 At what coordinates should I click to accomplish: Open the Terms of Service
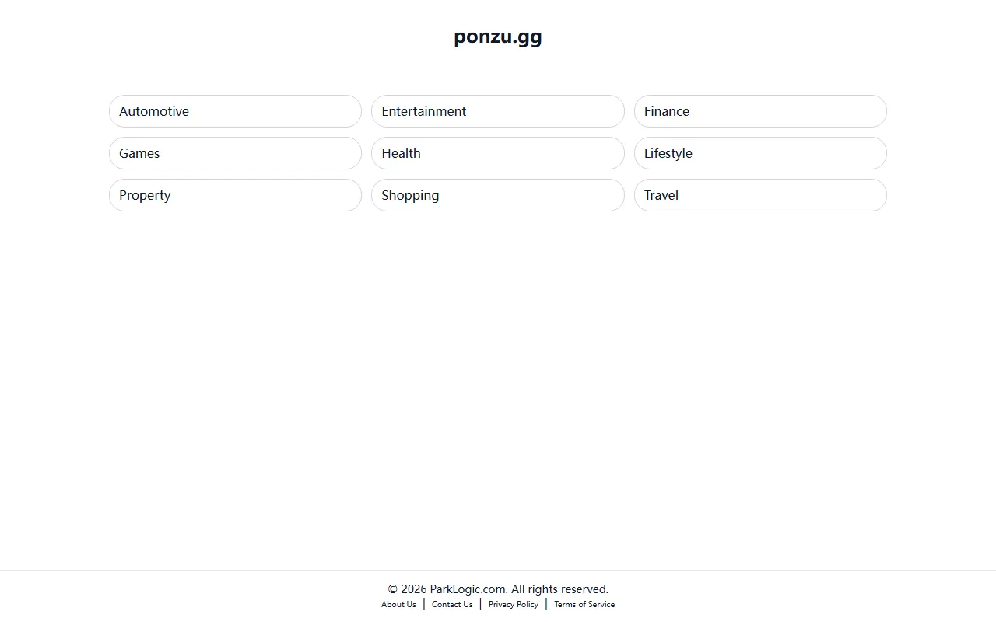click(x=584, y=604)
